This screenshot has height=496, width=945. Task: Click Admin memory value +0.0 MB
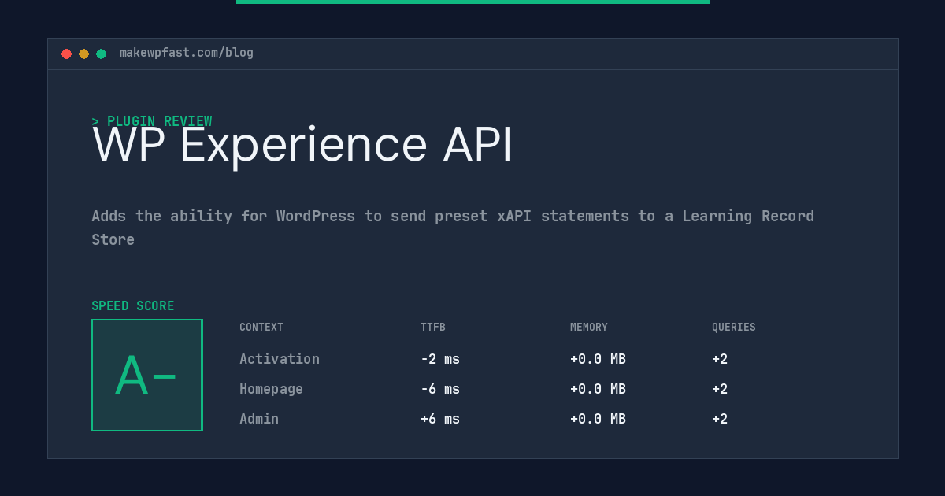(x=598, y=419)
